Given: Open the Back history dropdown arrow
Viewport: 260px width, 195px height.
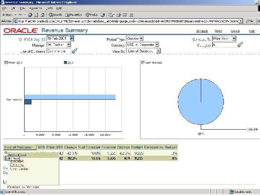Looking at the screenshot, I should pos(15,15).
